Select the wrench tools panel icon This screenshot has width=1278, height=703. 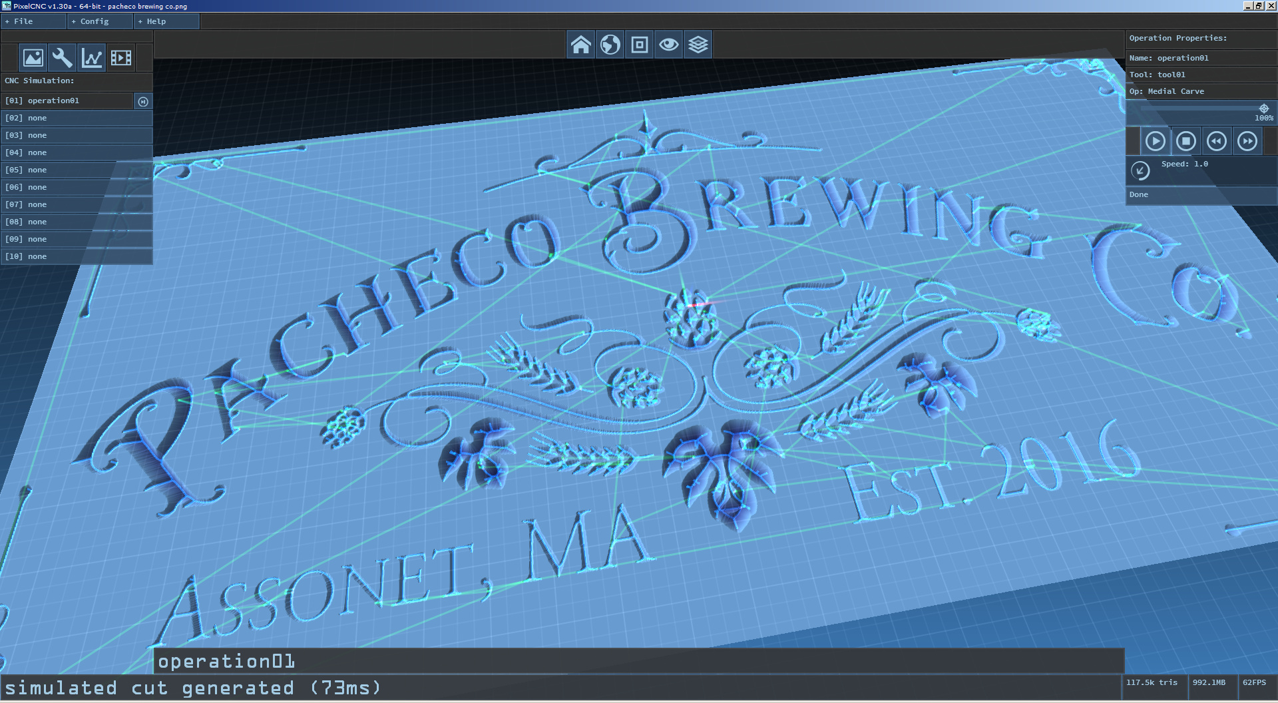click(63, 58)
